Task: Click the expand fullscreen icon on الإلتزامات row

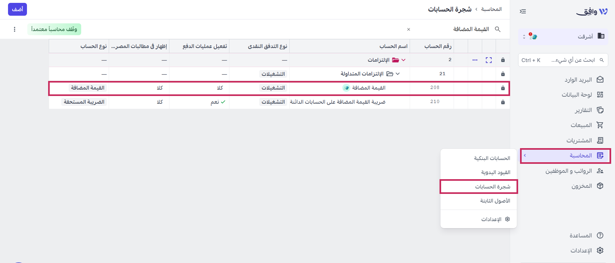Action: click(x=489, y=60)
